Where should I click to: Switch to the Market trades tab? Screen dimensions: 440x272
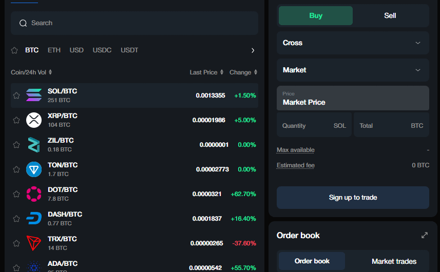point(394,261)
